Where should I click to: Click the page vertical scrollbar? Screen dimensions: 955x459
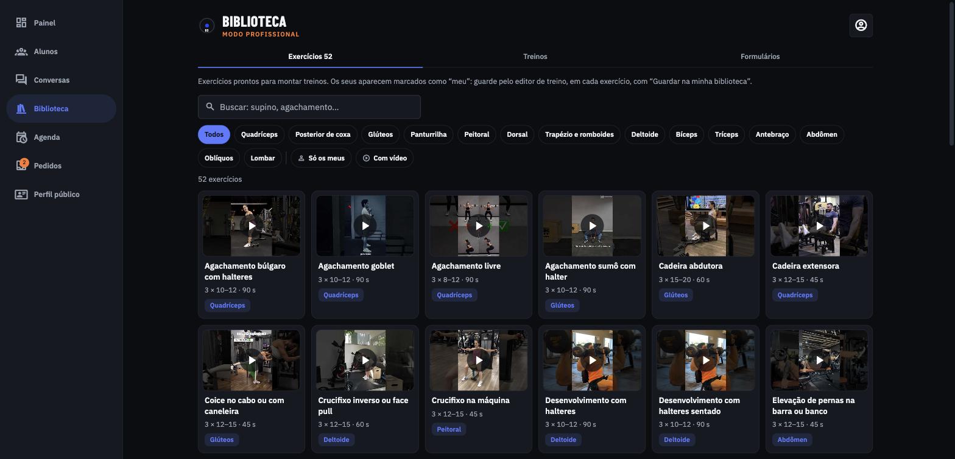[952, 73]
